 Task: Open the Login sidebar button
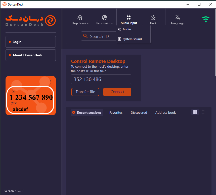click(x=31, y=42)
